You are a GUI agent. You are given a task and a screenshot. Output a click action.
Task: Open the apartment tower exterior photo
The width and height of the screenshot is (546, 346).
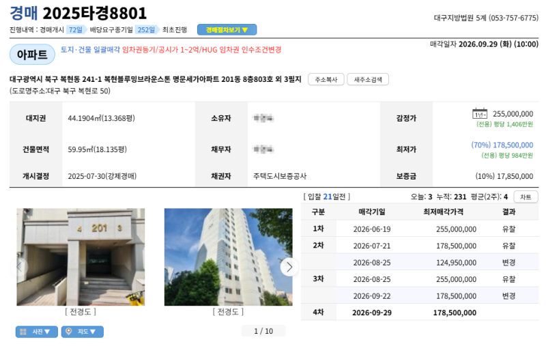coord(228,257)
